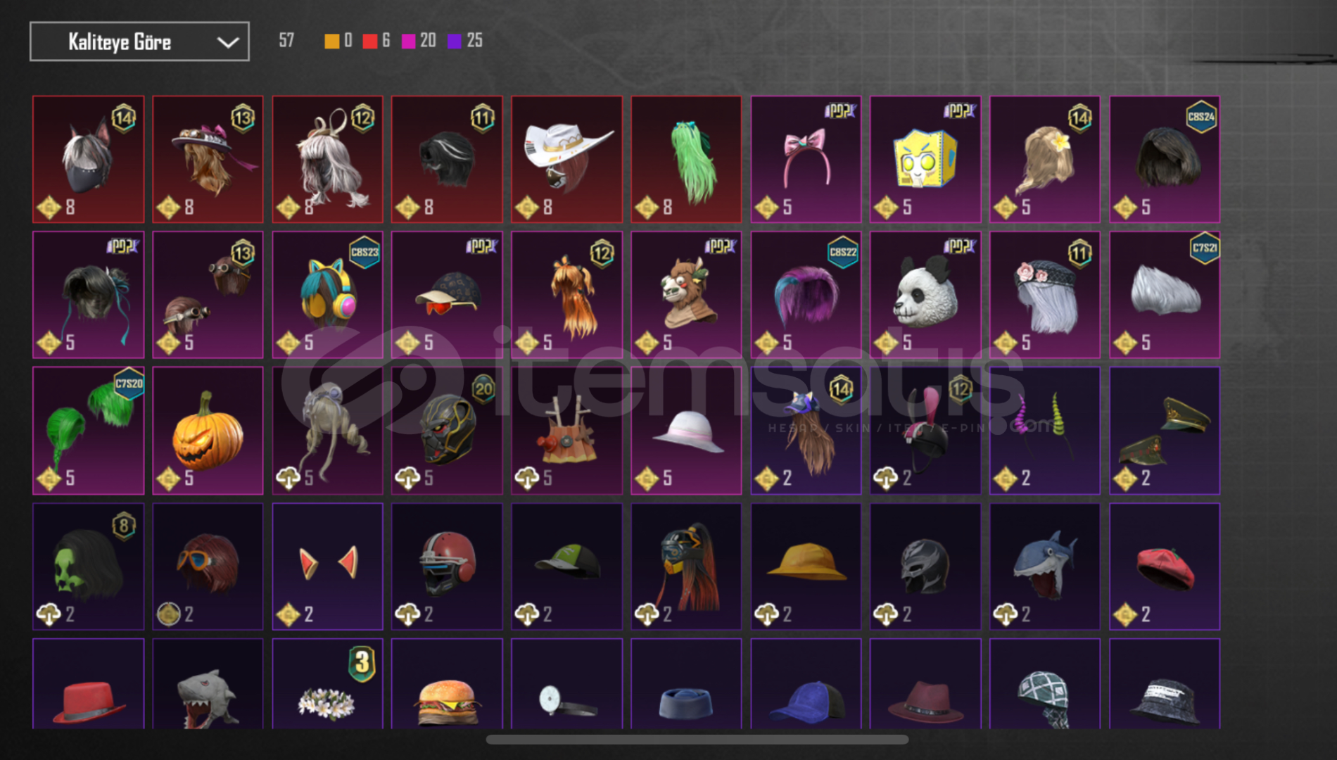This screenshot has height=760, width=1337.
Task: Select the red fedora hat item
Action: pyautogui.click(x=88, y=684)
